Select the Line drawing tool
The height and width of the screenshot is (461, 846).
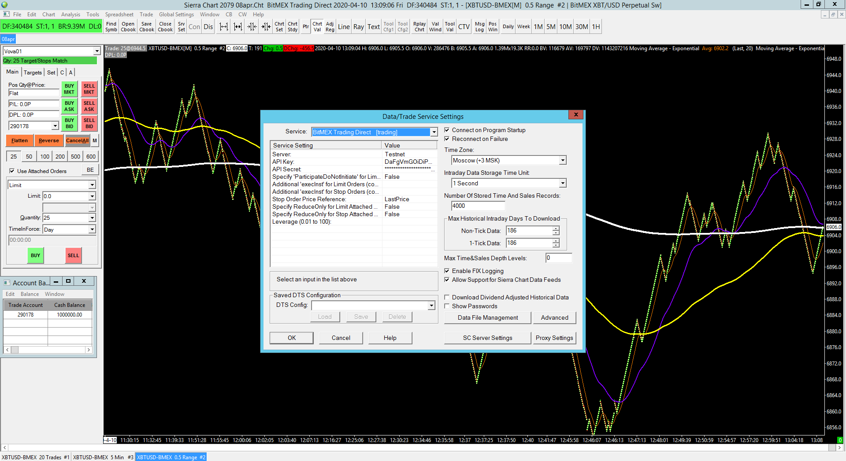344,27
